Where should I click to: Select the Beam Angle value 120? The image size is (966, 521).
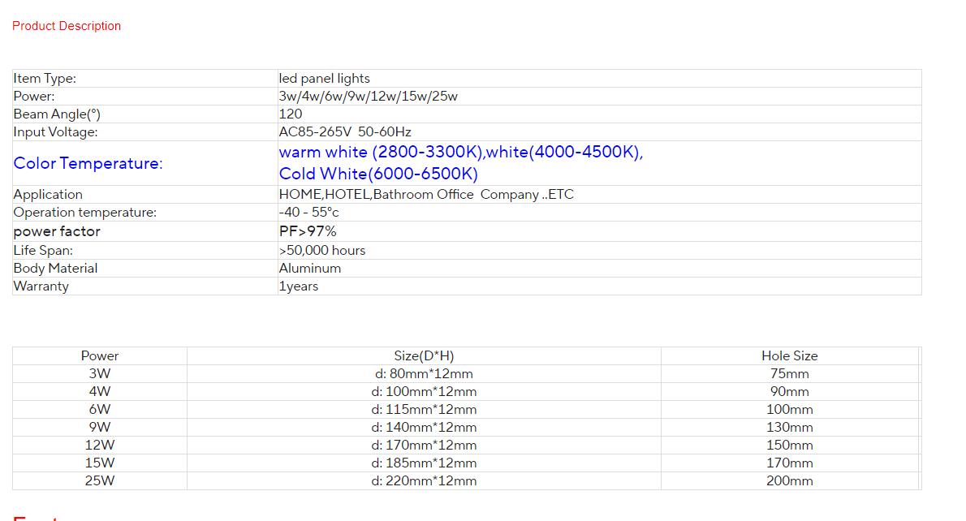tap(290, 114)
